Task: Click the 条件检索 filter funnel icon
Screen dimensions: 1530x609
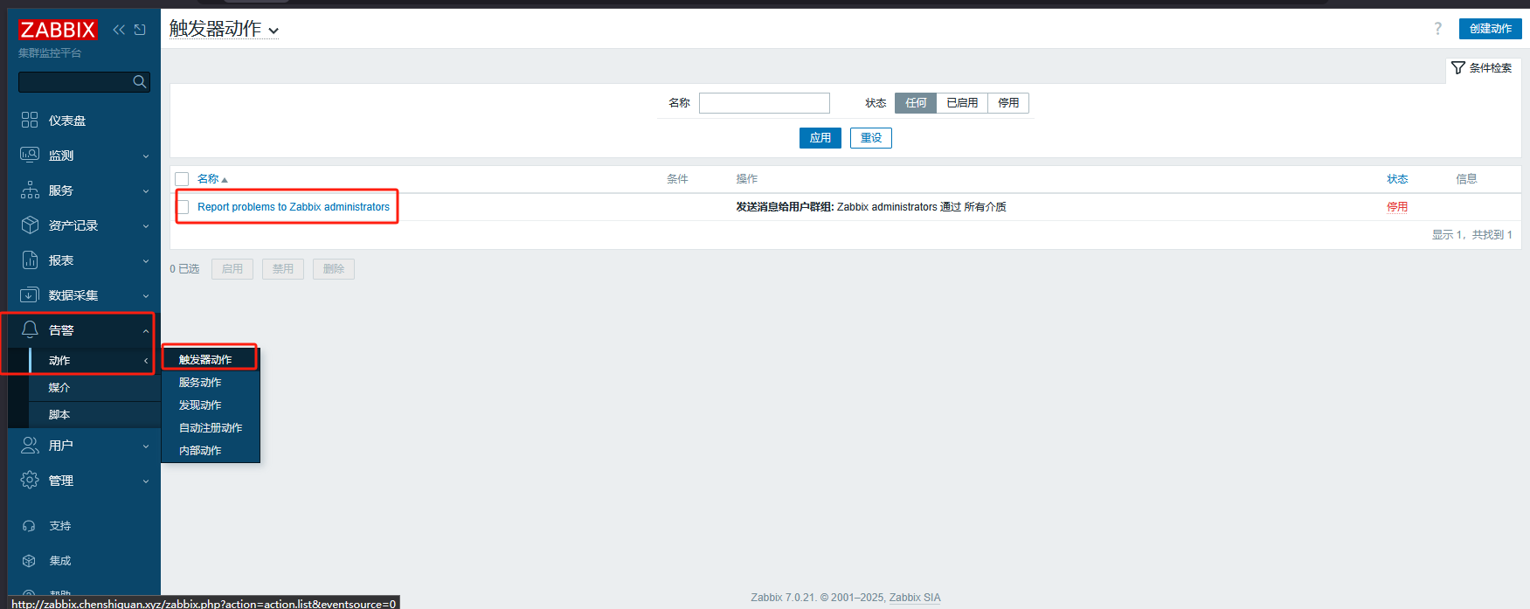Action: coord(1457,67)
